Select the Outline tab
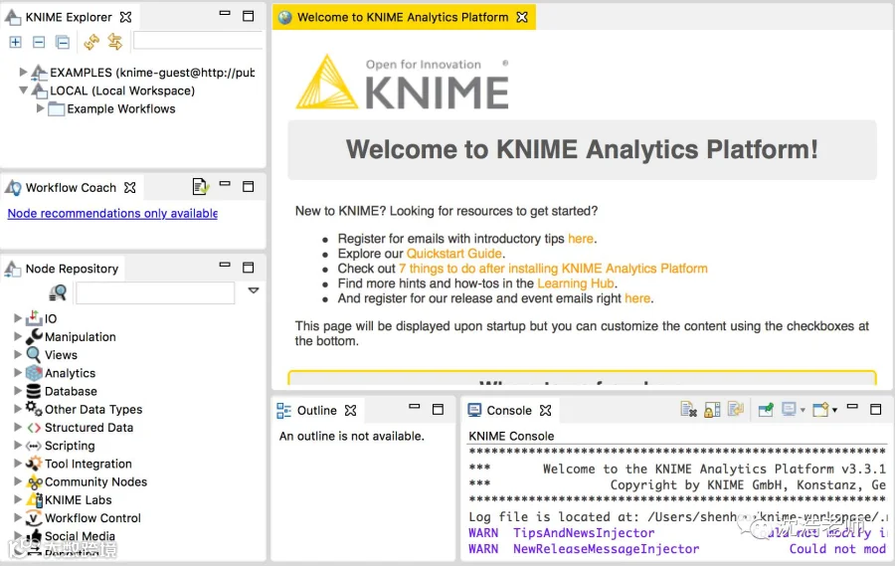 tap(317, 410)
